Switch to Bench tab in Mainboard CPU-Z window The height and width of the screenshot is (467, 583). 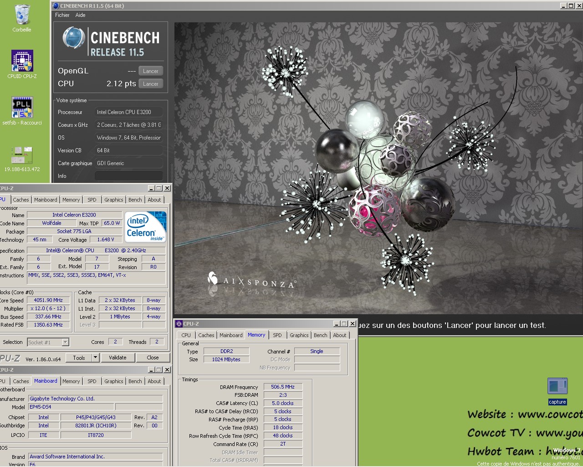tap(135, 381)
